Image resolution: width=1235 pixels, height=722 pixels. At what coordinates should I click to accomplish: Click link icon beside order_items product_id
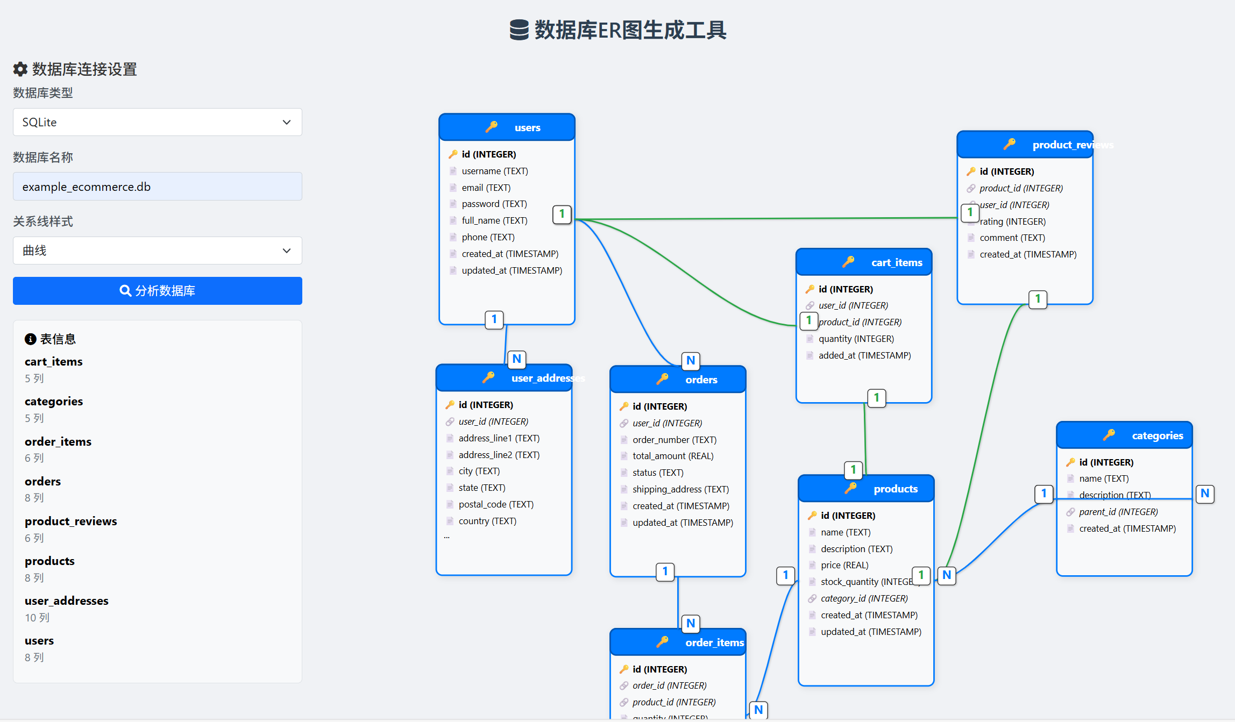624,702
